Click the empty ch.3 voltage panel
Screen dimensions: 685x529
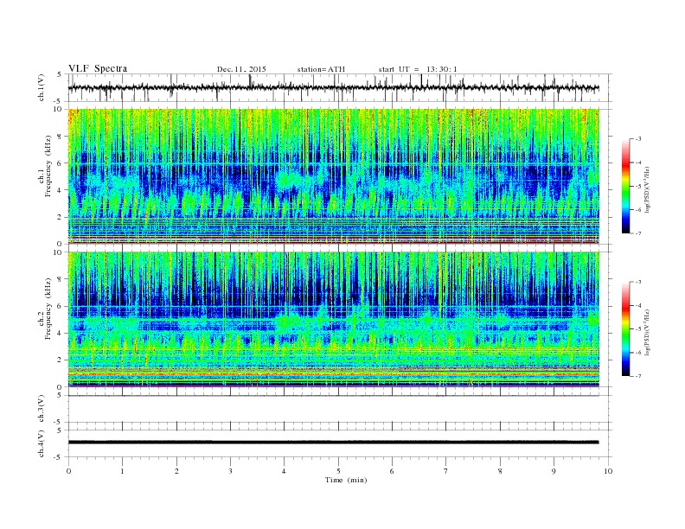point(340,409)
